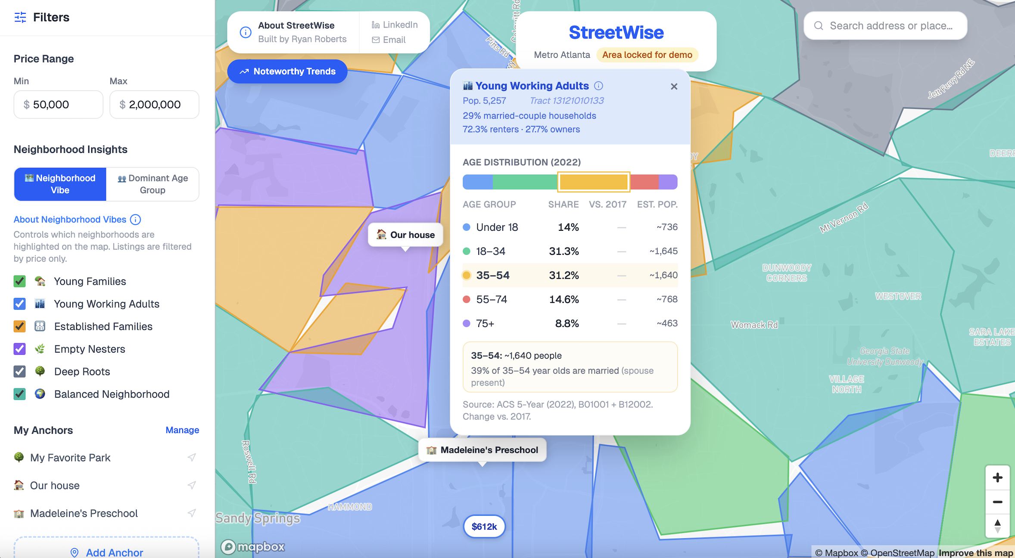Click the zoom in plus icon
1015x558 pixels.
click(997, 477)
